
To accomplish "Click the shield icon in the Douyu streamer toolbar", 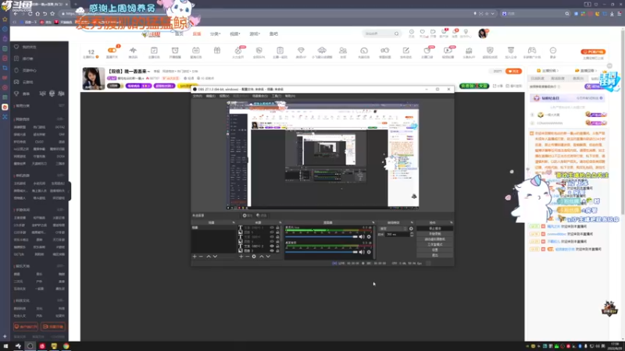I will pos(490,51).
